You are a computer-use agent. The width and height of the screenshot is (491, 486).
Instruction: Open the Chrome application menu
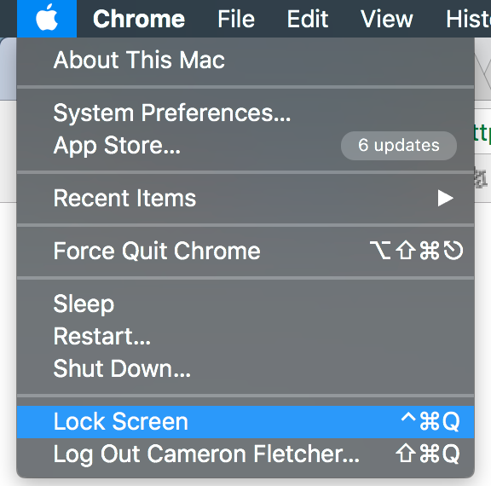pos(139,19)
